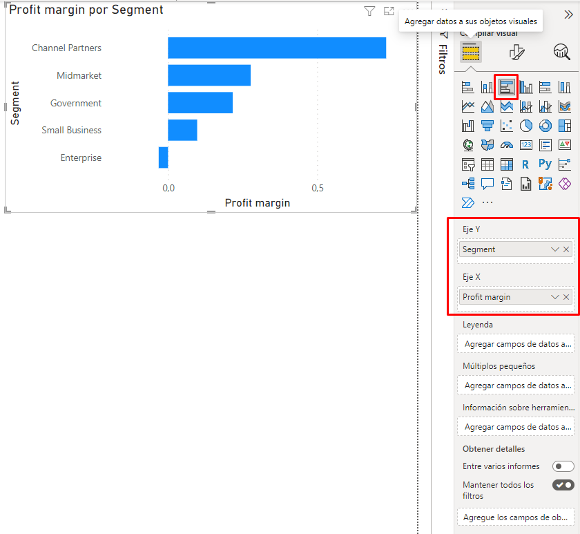Choose the gauge visualization
Image resolution: width=580 pixels, height=534 pixels.
point(507,145)
